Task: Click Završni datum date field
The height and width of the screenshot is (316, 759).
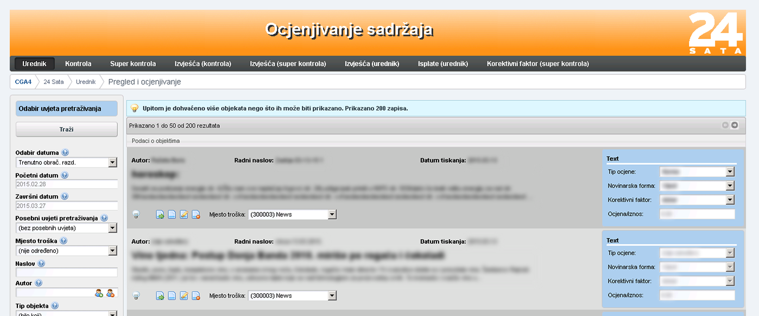Action: [x=67, y=205]
